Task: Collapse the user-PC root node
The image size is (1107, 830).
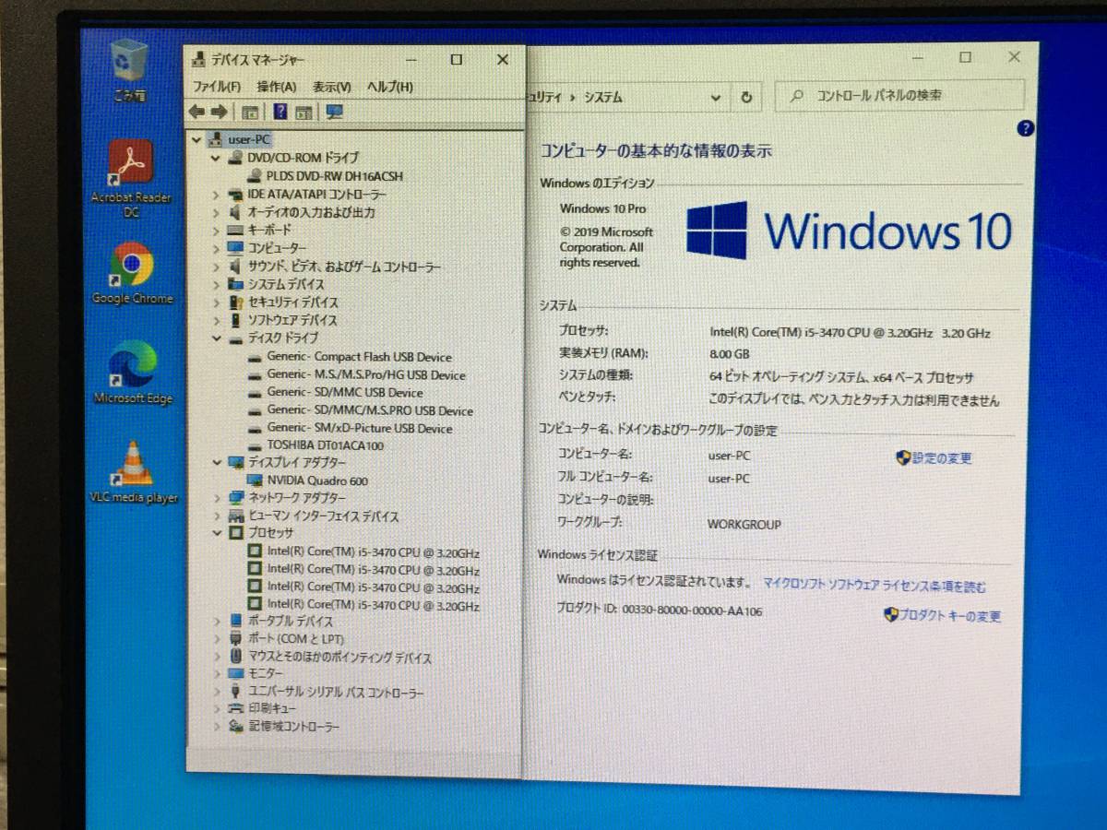Action: click(x=196, y=139)
